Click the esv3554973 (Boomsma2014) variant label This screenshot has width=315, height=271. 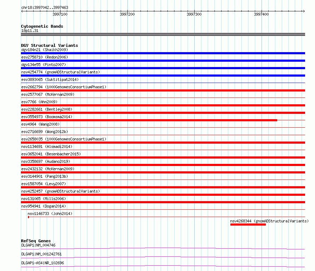point(47,117)
